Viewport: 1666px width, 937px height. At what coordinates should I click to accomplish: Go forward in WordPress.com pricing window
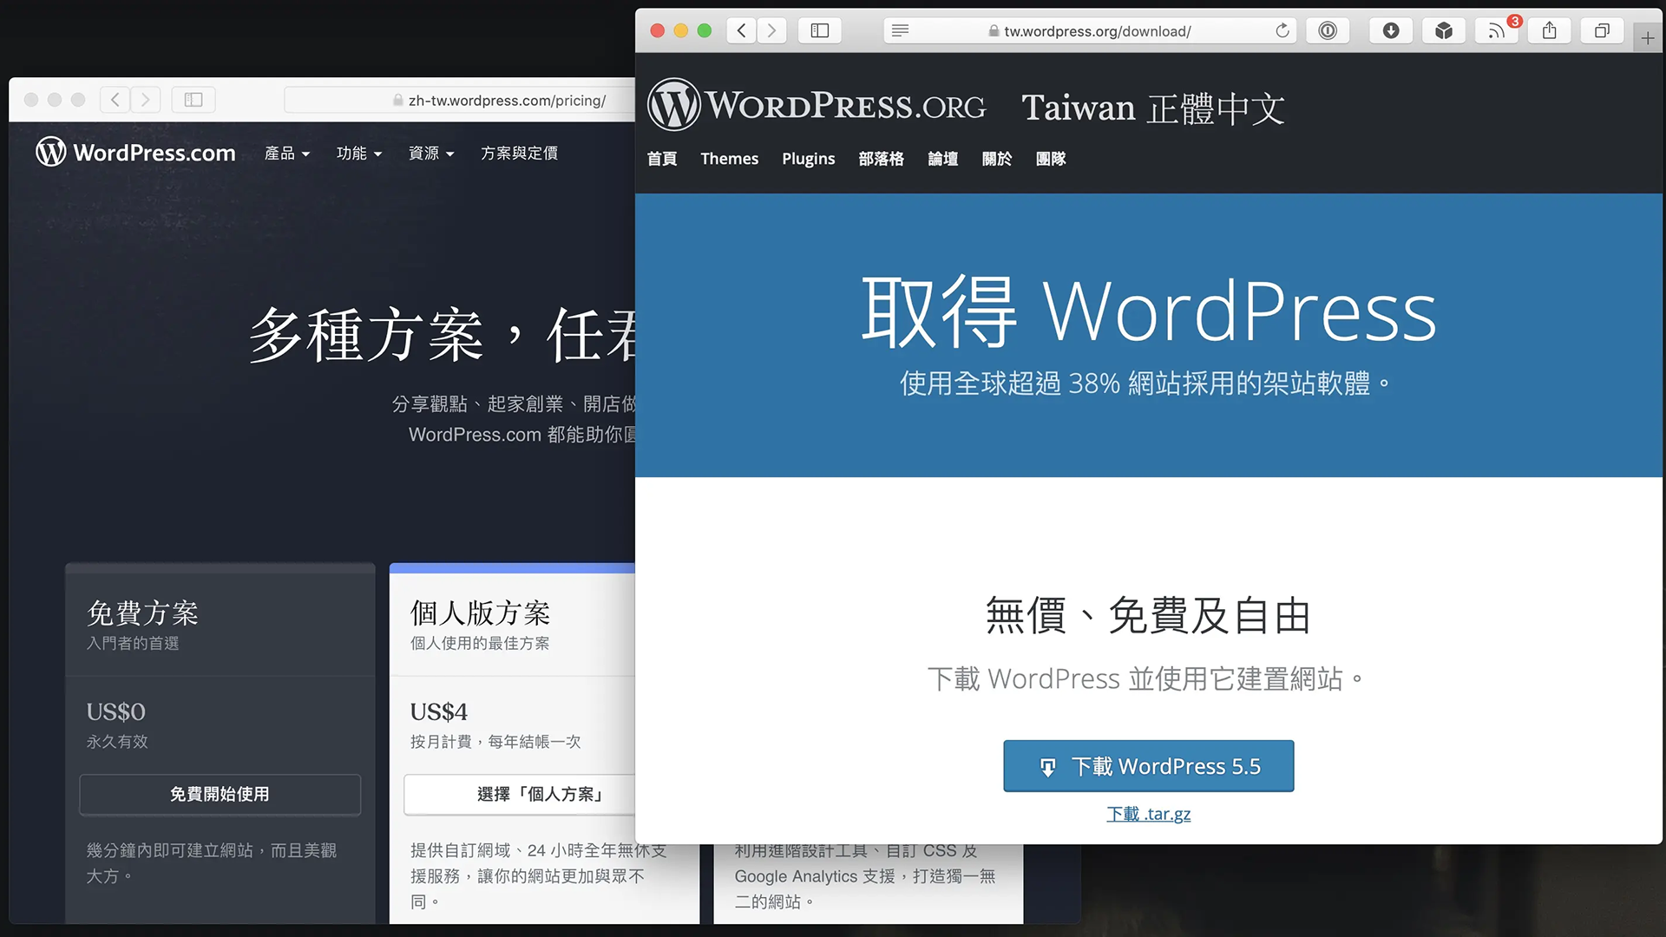(x=146, y=100)
